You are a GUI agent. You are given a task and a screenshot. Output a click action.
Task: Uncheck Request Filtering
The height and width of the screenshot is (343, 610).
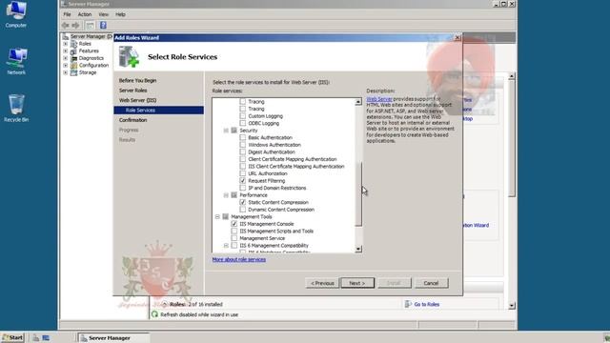point(243,181)
